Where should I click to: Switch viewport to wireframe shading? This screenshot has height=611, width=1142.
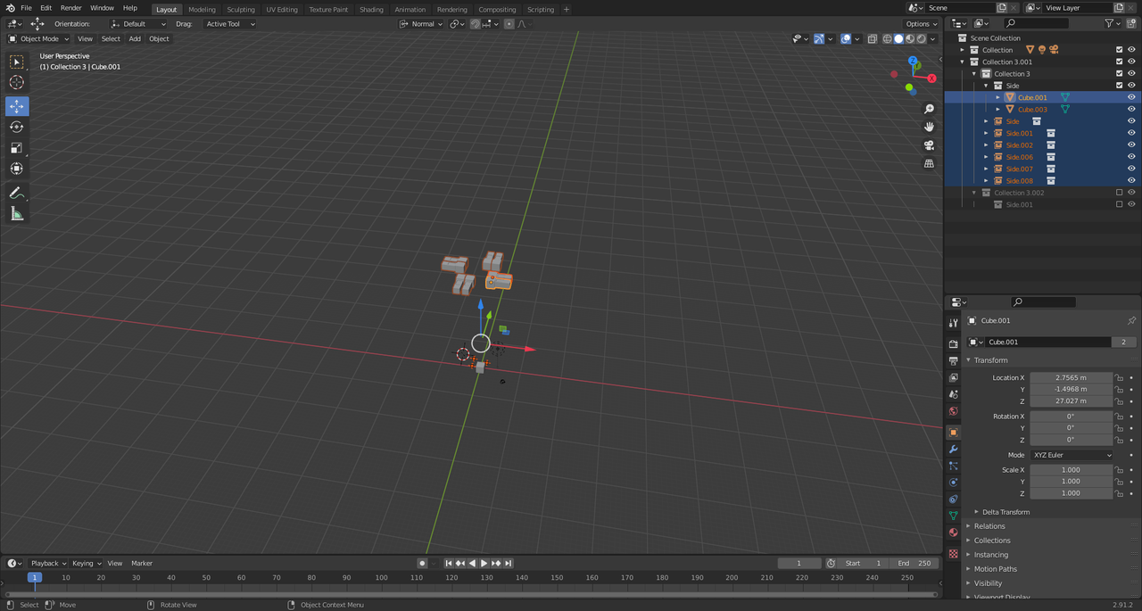point(887,38)
